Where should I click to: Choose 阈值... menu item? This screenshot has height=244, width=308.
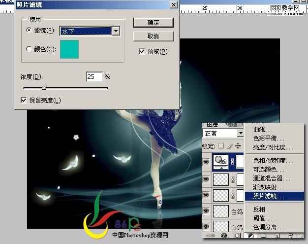[263, 218]
